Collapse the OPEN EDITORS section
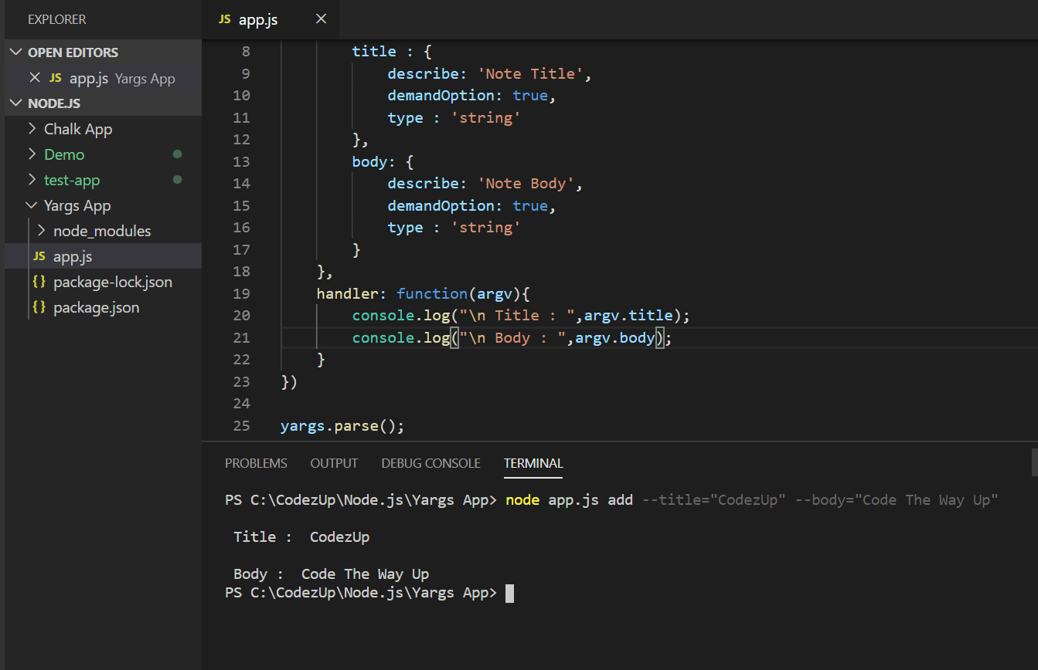Viewport: 1038px width, 670px height. [16, 52]
